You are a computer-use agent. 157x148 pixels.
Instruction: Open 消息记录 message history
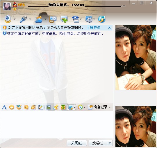[98, 107]
